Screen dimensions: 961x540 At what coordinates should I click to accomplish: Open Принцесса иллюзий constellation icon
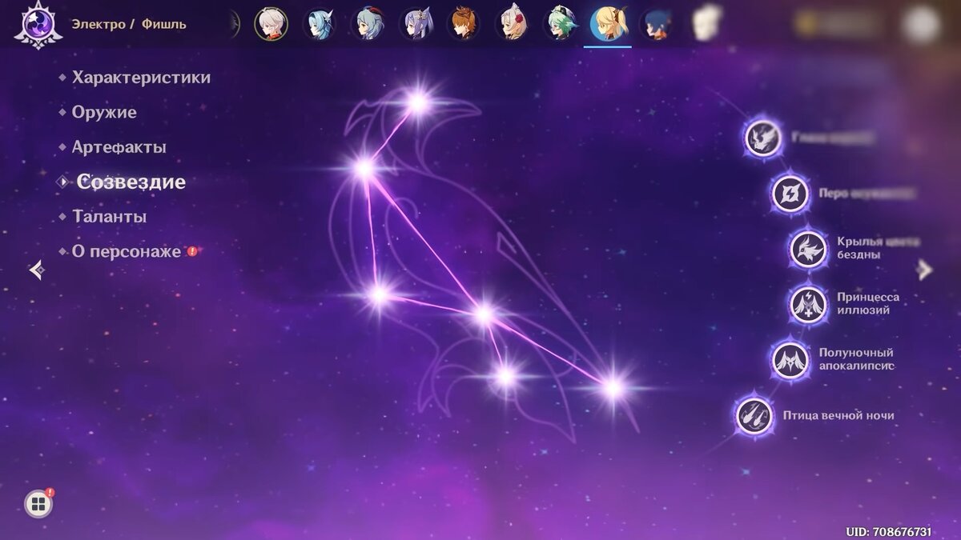coord(808,304)
